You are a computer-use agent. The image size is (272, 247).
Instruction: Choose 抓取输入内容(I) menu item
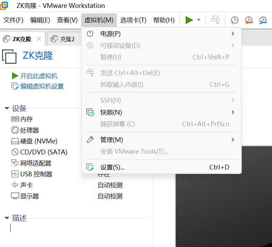162,85
